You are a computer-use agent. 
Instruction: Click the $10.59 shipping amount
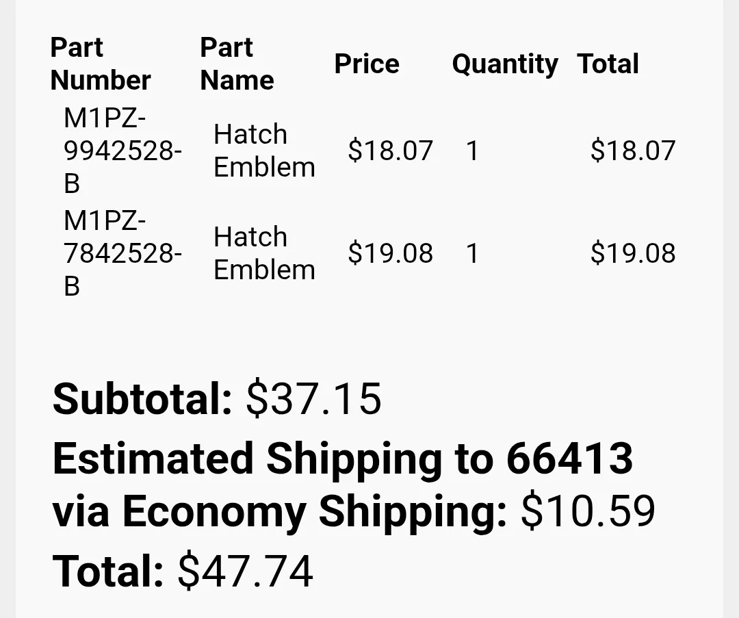point(588,510)
